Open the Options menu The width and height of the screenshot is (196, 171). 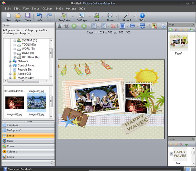(x=71, y=9)
